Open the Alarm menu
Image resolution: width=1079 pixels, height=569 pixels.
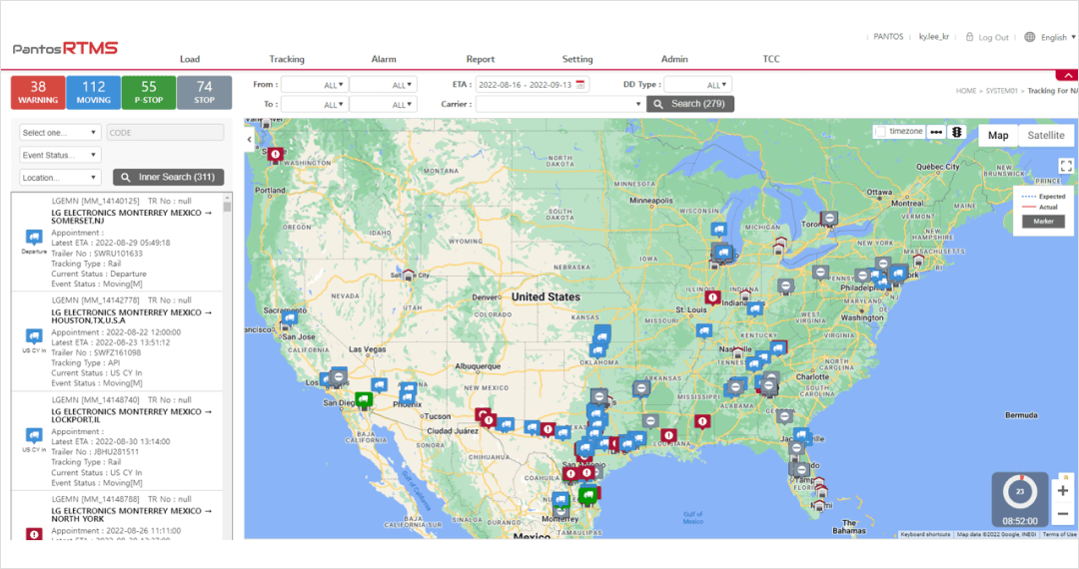tap(384, 59)
